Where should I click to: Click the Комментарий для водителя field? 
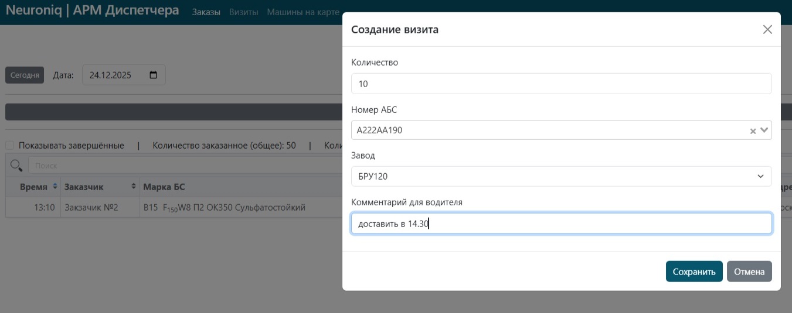coord(561,223)
